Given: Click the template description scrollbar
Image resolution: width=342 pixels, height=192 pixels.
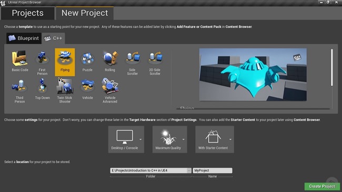Looking at the screenshot, I should 332,68.
